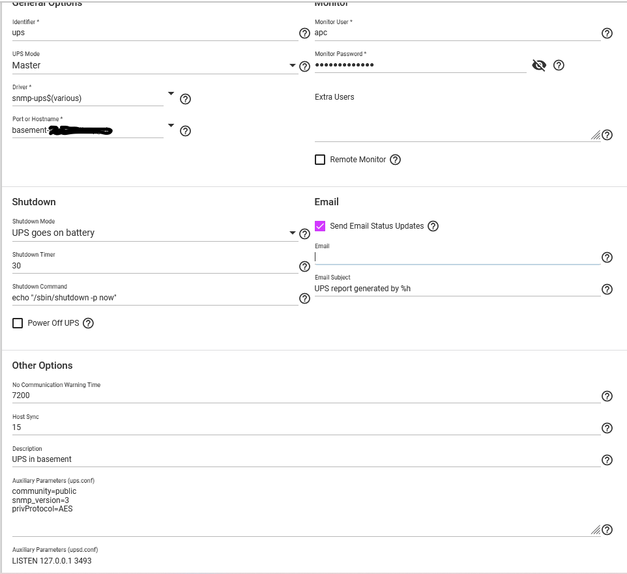Screen dimensions: 627x574
Task: Click the Description field UPS in basement
Action: [x=306, y=460]
